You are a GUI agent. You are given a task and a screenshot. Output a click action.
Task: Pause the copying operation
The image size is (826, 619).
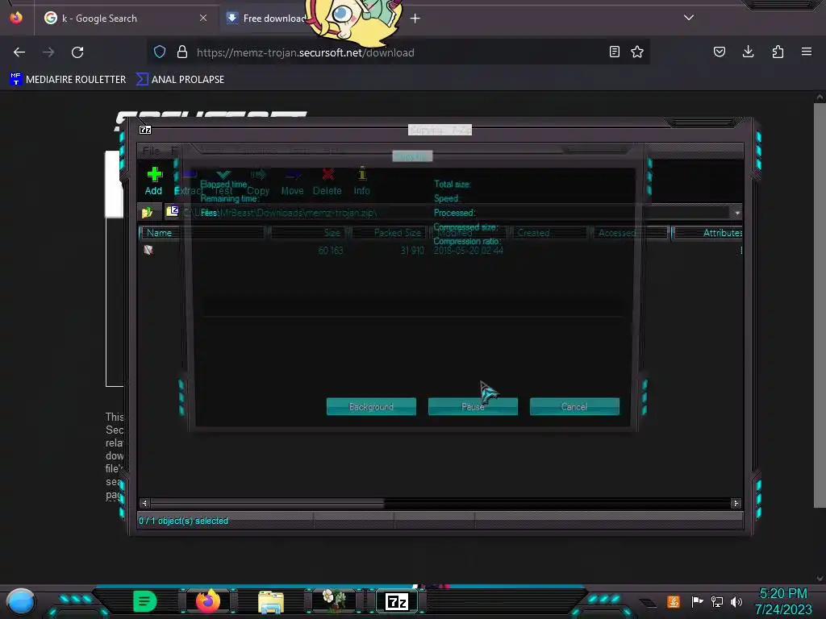[x=473, y=406]
